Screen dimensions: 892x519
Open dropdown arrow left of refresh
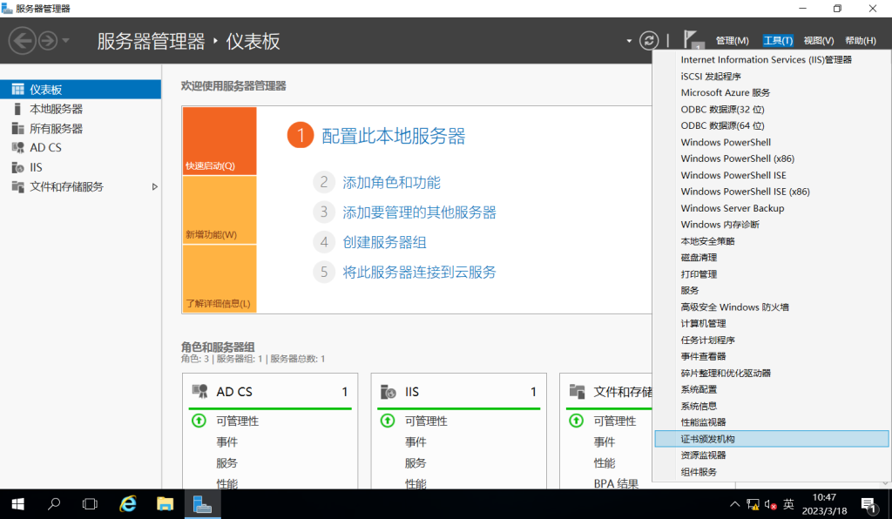coord(629,41)
